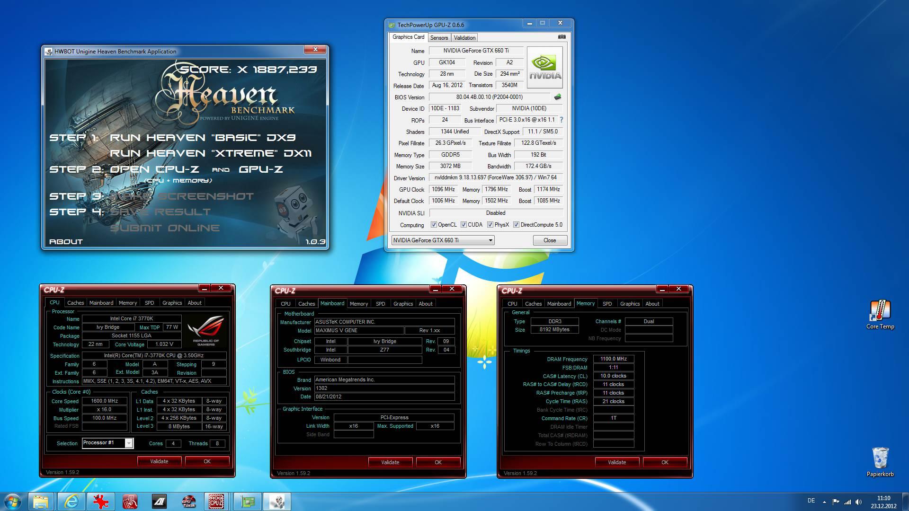The width and height of the screenshot is (909, 511).
Task: Show hidden tray icons arrow
Action: (x=824, y=502)
